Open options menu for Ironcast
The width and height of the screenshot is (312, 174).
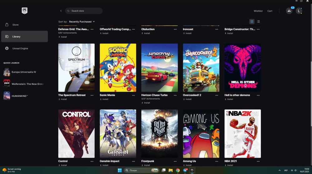tap(217, 29)
